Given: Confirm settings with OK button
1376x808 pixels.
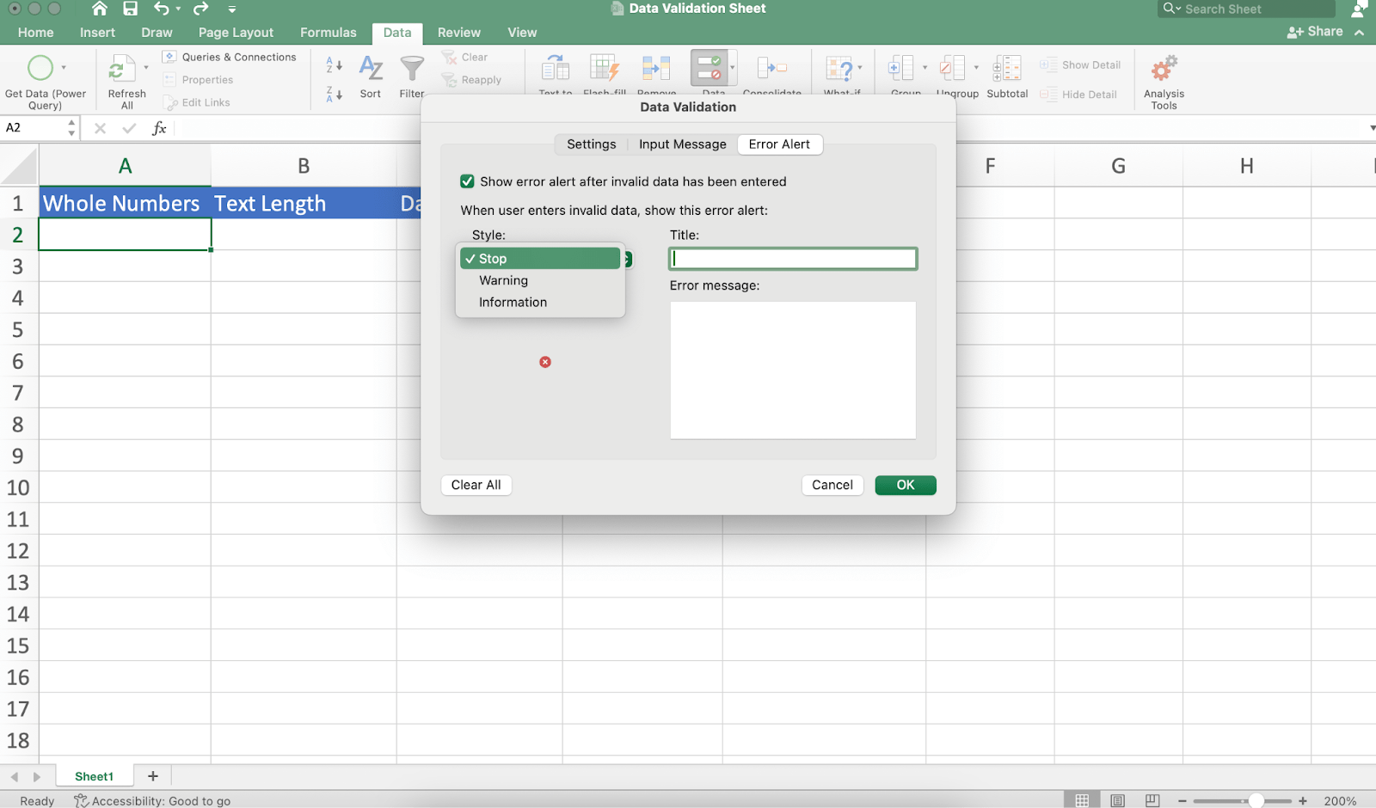Looking at the screenshot, I should (905, 485).
